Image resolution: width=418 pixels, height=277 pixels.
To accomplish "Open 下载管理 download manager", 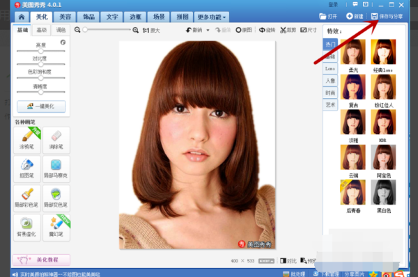I will click(x=326, y=274).
